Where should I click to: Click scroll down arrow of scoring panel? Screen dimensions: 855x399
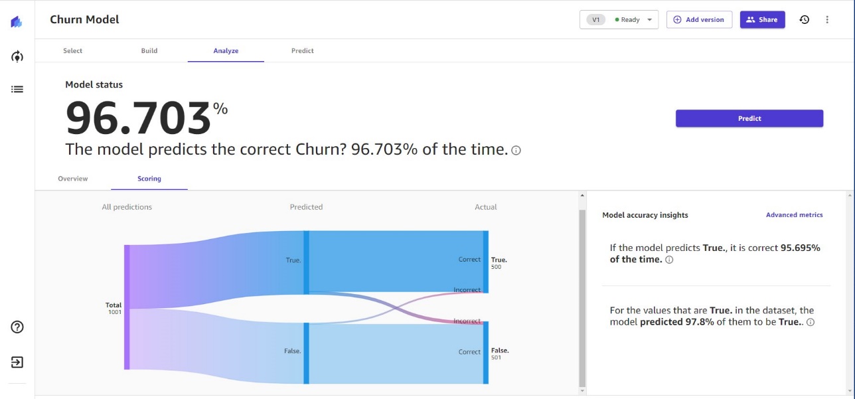click(582, 391)
